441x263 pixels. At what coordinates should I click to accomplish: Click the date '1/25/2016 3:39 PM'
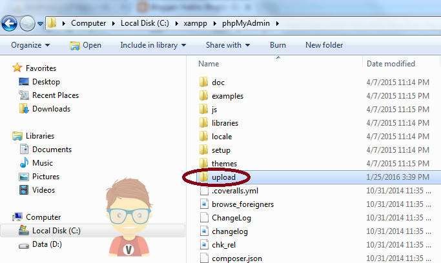[x=398, y=177]
